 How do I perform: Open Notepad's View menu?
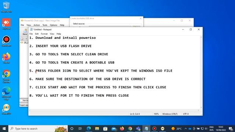[52, 34]
